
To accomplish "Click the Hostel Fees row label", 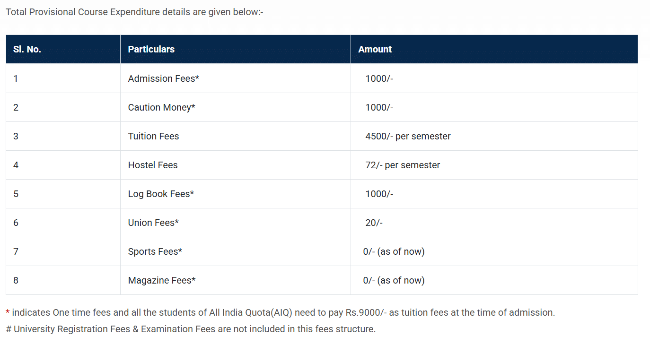I will click(153, 165).
